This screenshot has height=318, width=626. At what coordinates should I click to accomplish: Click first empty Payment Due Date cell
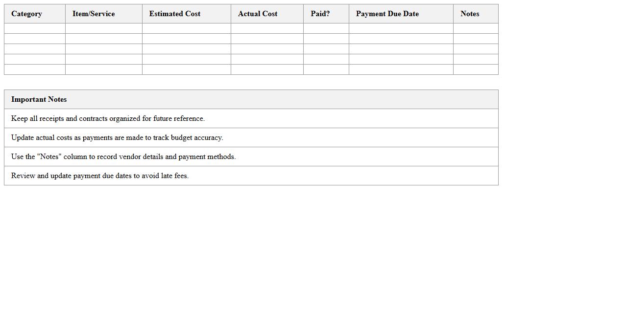[x=401, y=28]
